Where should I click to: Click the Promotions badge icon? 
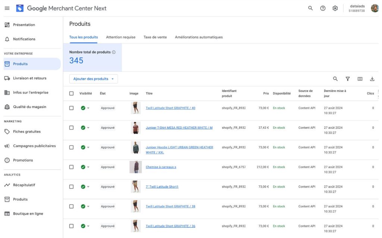(x=7, y=160)
